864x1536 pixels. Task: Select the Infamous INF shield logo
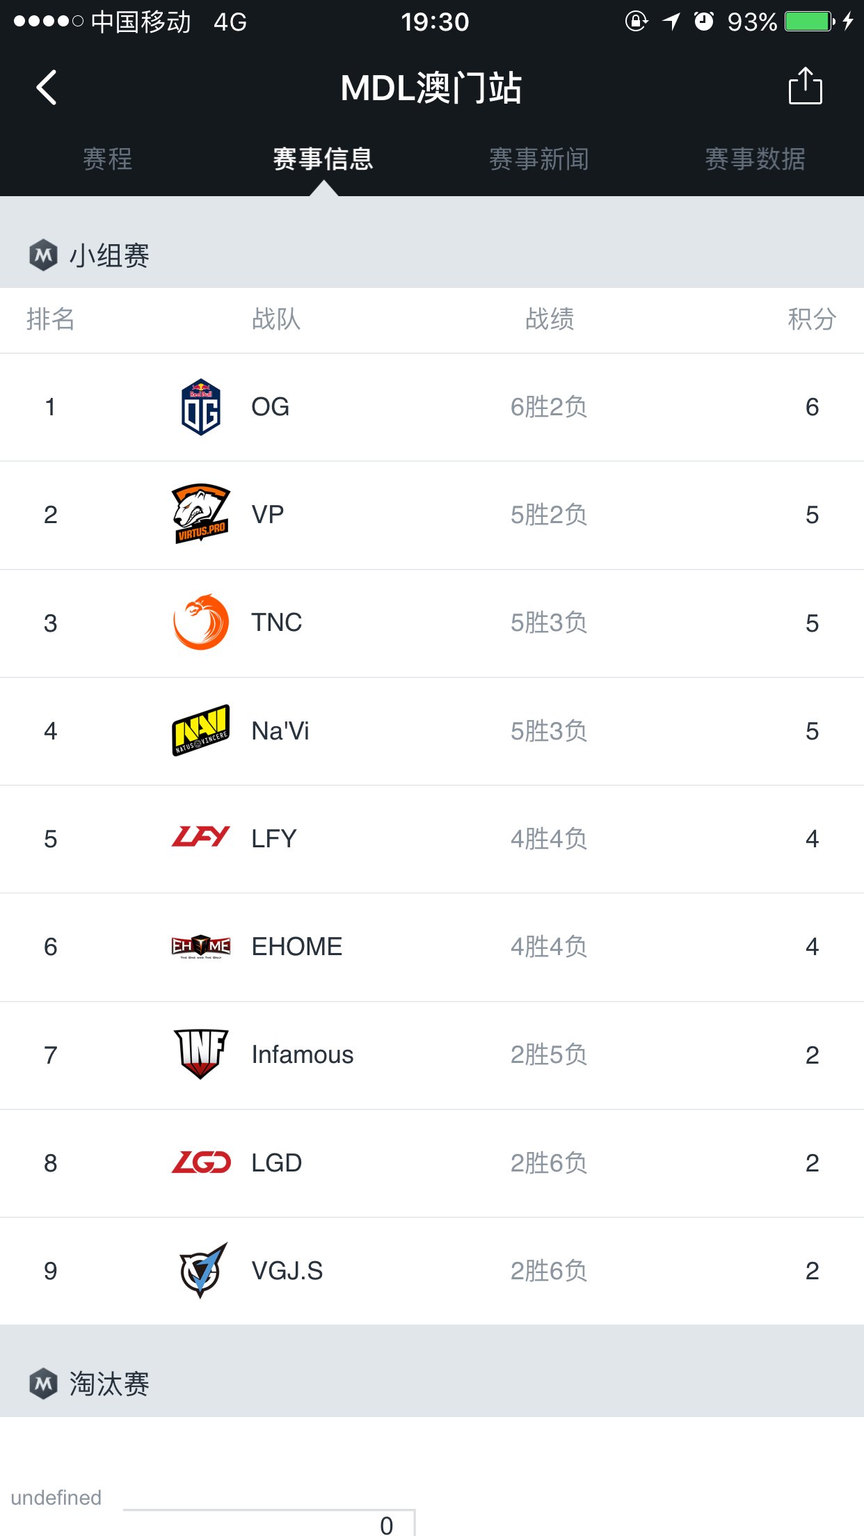click(201, 1054)
